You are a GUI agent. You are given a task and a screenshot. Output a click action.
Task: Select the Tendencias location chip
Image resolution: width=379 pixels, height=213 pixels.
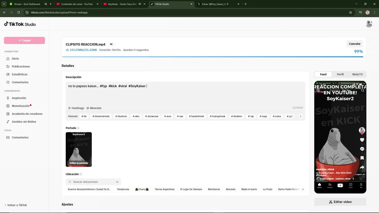pyautogui.click(x=123, y=189)
